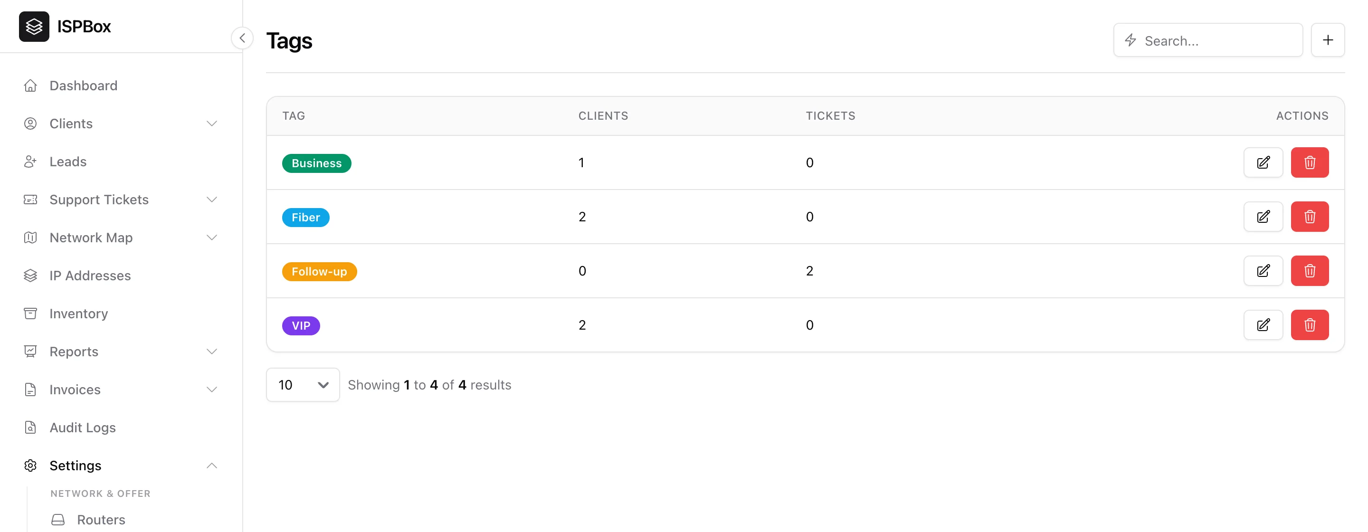Click the Follow-up tickets count 2
This screenshot has width=1368, height=532.
809,271
